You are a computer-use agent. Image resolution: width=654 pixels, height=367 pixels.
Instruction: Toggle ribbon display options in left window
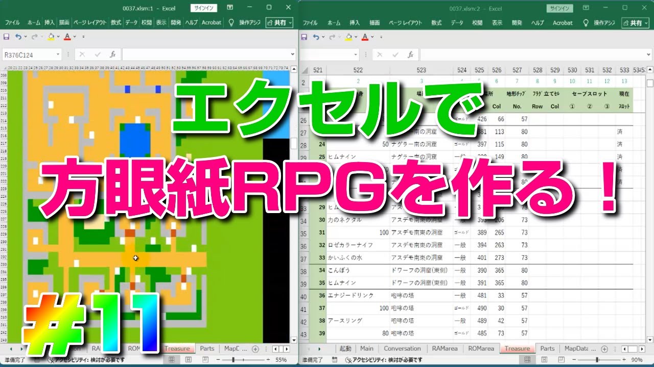coord(230,8)
